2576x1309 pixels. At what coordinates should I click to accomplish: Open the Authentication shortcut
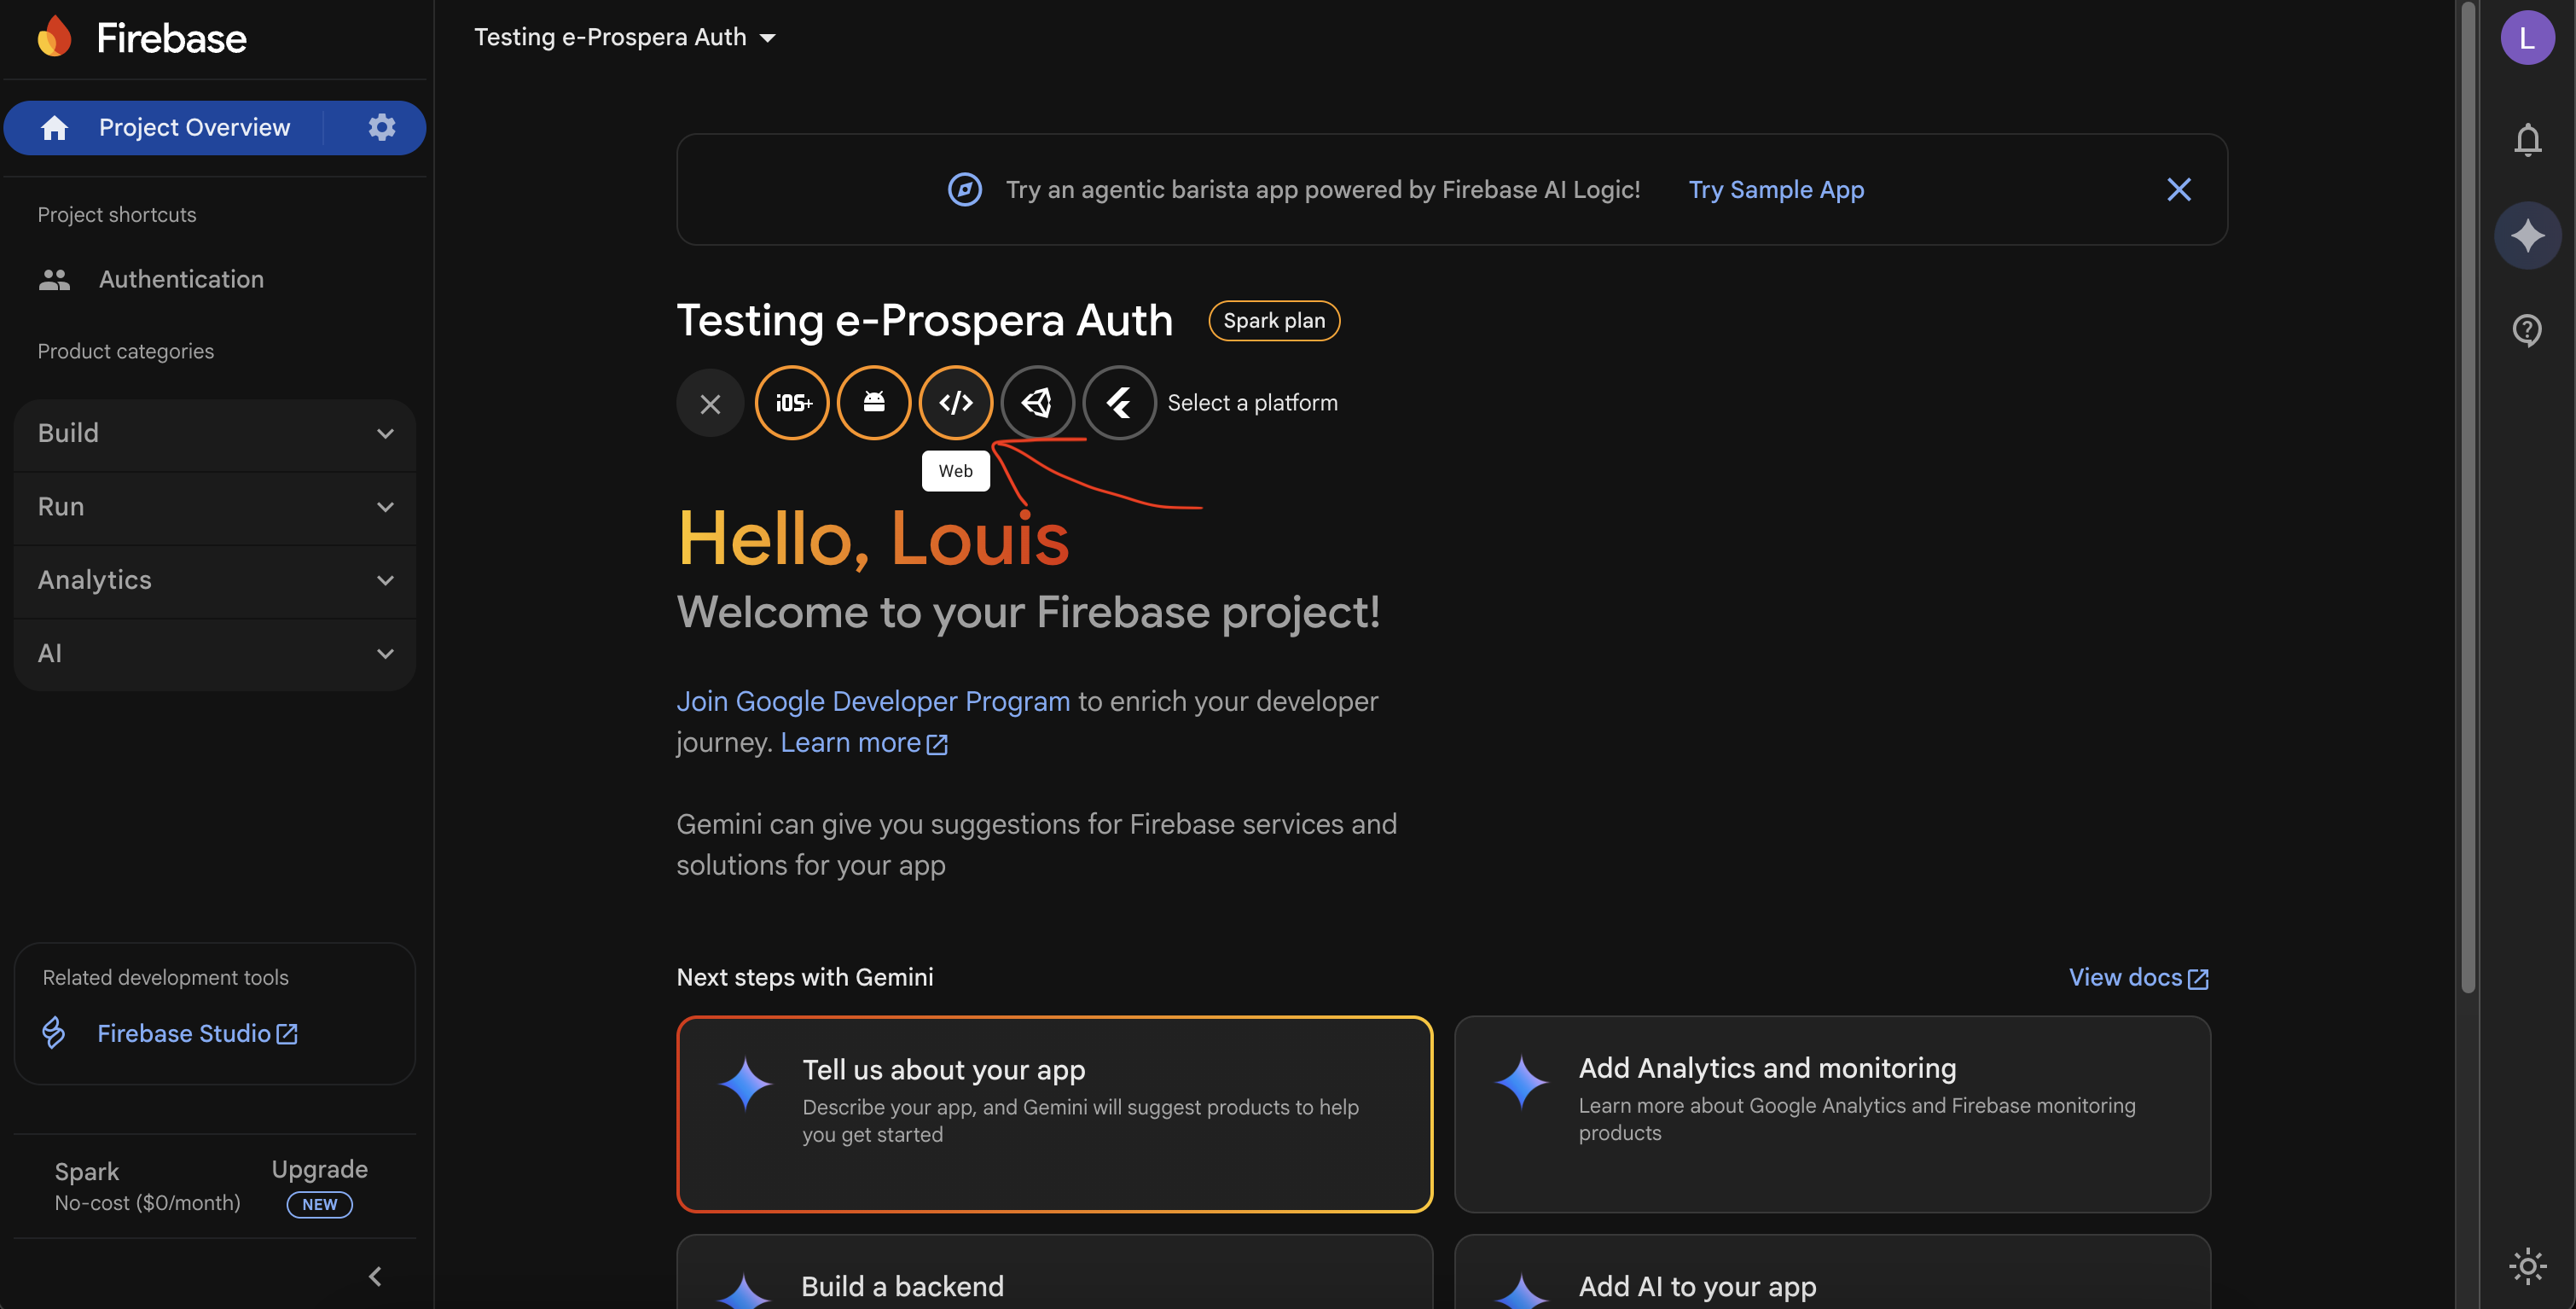coord(181,279)
